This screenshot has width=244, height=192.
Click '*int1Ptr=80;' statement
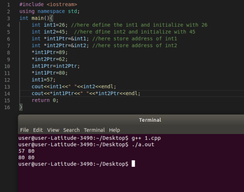50,73
